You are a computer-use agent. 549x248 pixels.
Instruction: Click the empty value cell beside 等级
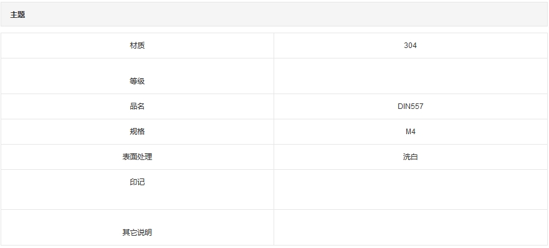click(x=410, y=76)
